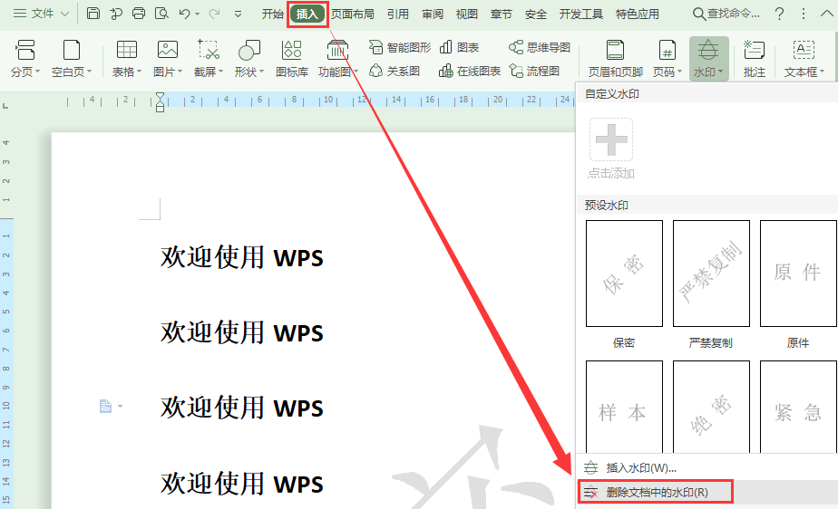Select the 绝密 preset watermark
This screenshot has width=838, height=509.
click(x=711, y=407)
